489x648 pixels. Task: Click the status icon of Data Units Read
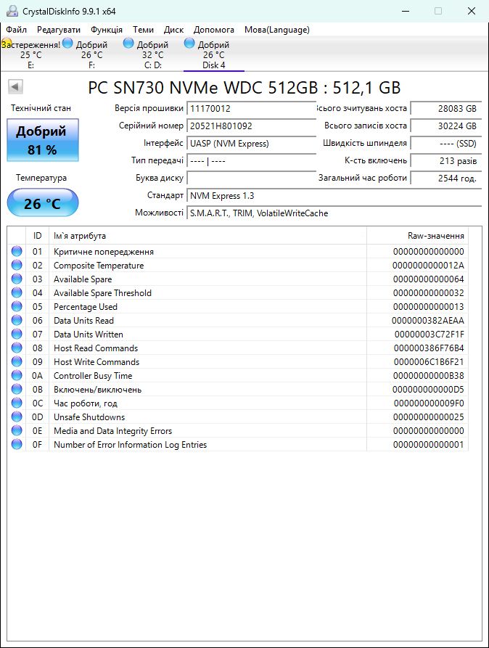pyautogui.click(x=17, y=320)
